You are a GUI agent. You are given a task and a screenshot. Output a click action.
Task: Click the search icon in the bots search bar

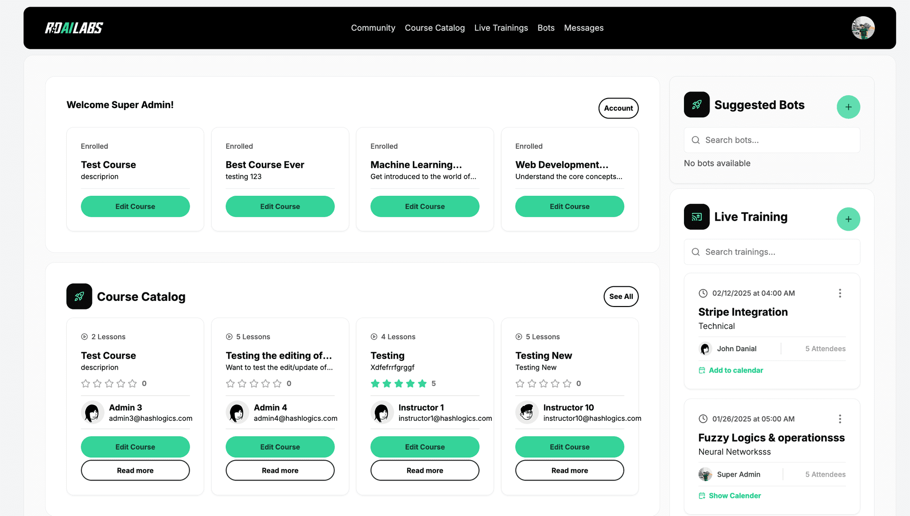tap(695, 140)
